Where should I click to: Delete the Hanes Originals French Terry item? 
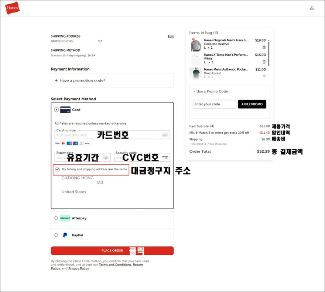(x=264, y=47)
